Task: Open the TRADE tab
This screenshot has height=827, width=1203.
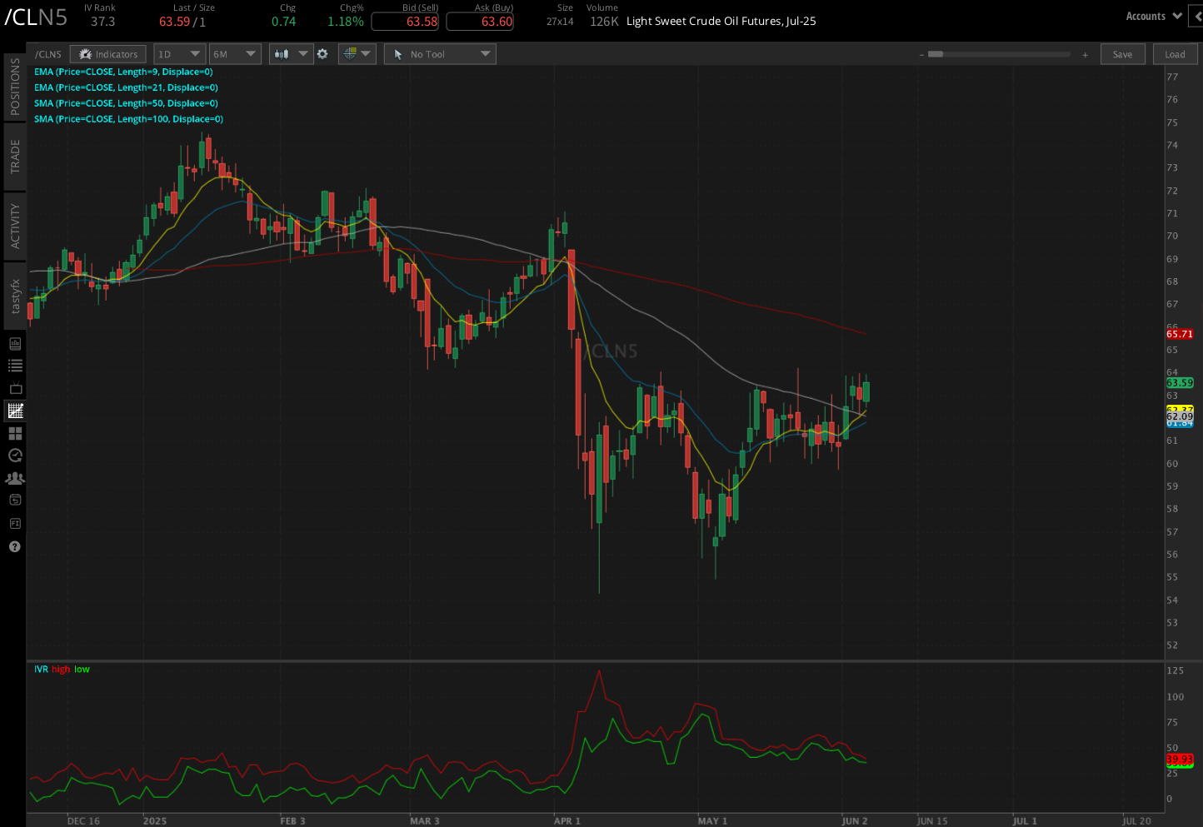Action: click(13, 157)
